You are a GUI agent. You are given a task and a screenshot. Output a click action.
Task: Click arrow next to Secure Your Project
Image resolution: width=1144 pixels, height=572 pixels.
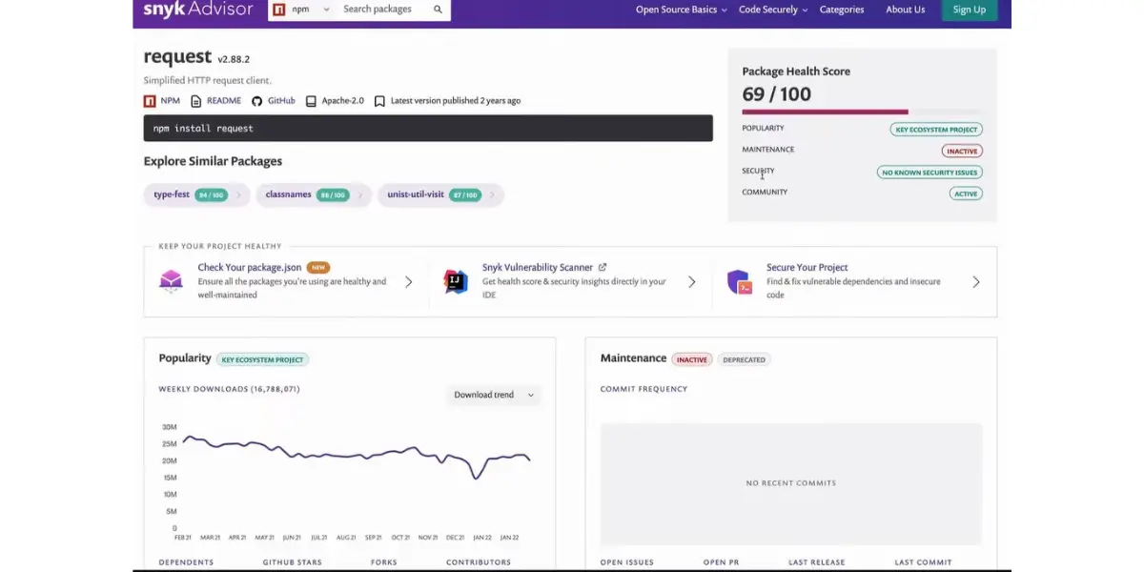[976, 282]
